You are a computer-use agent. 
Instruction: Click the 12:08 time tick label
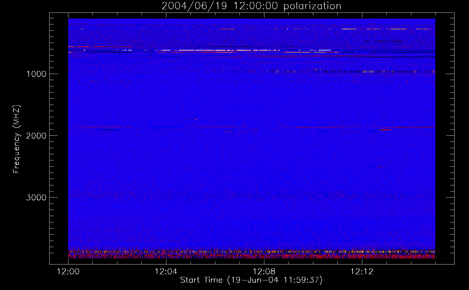tap(264, 272)
